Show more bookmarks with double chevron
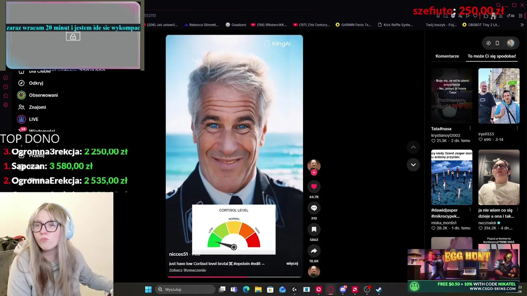The width and height of the screenshot is (527, 296). (522, 25)
